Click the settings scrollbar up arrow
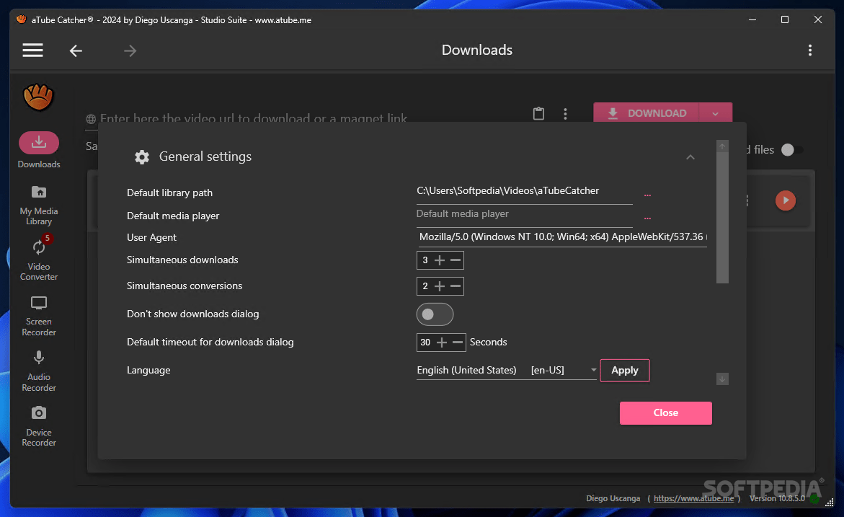This screenshot has width=844, height=517. [722, 146]
